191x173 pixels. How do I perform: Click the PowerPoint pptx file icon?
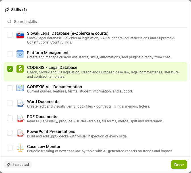point(20,133)
